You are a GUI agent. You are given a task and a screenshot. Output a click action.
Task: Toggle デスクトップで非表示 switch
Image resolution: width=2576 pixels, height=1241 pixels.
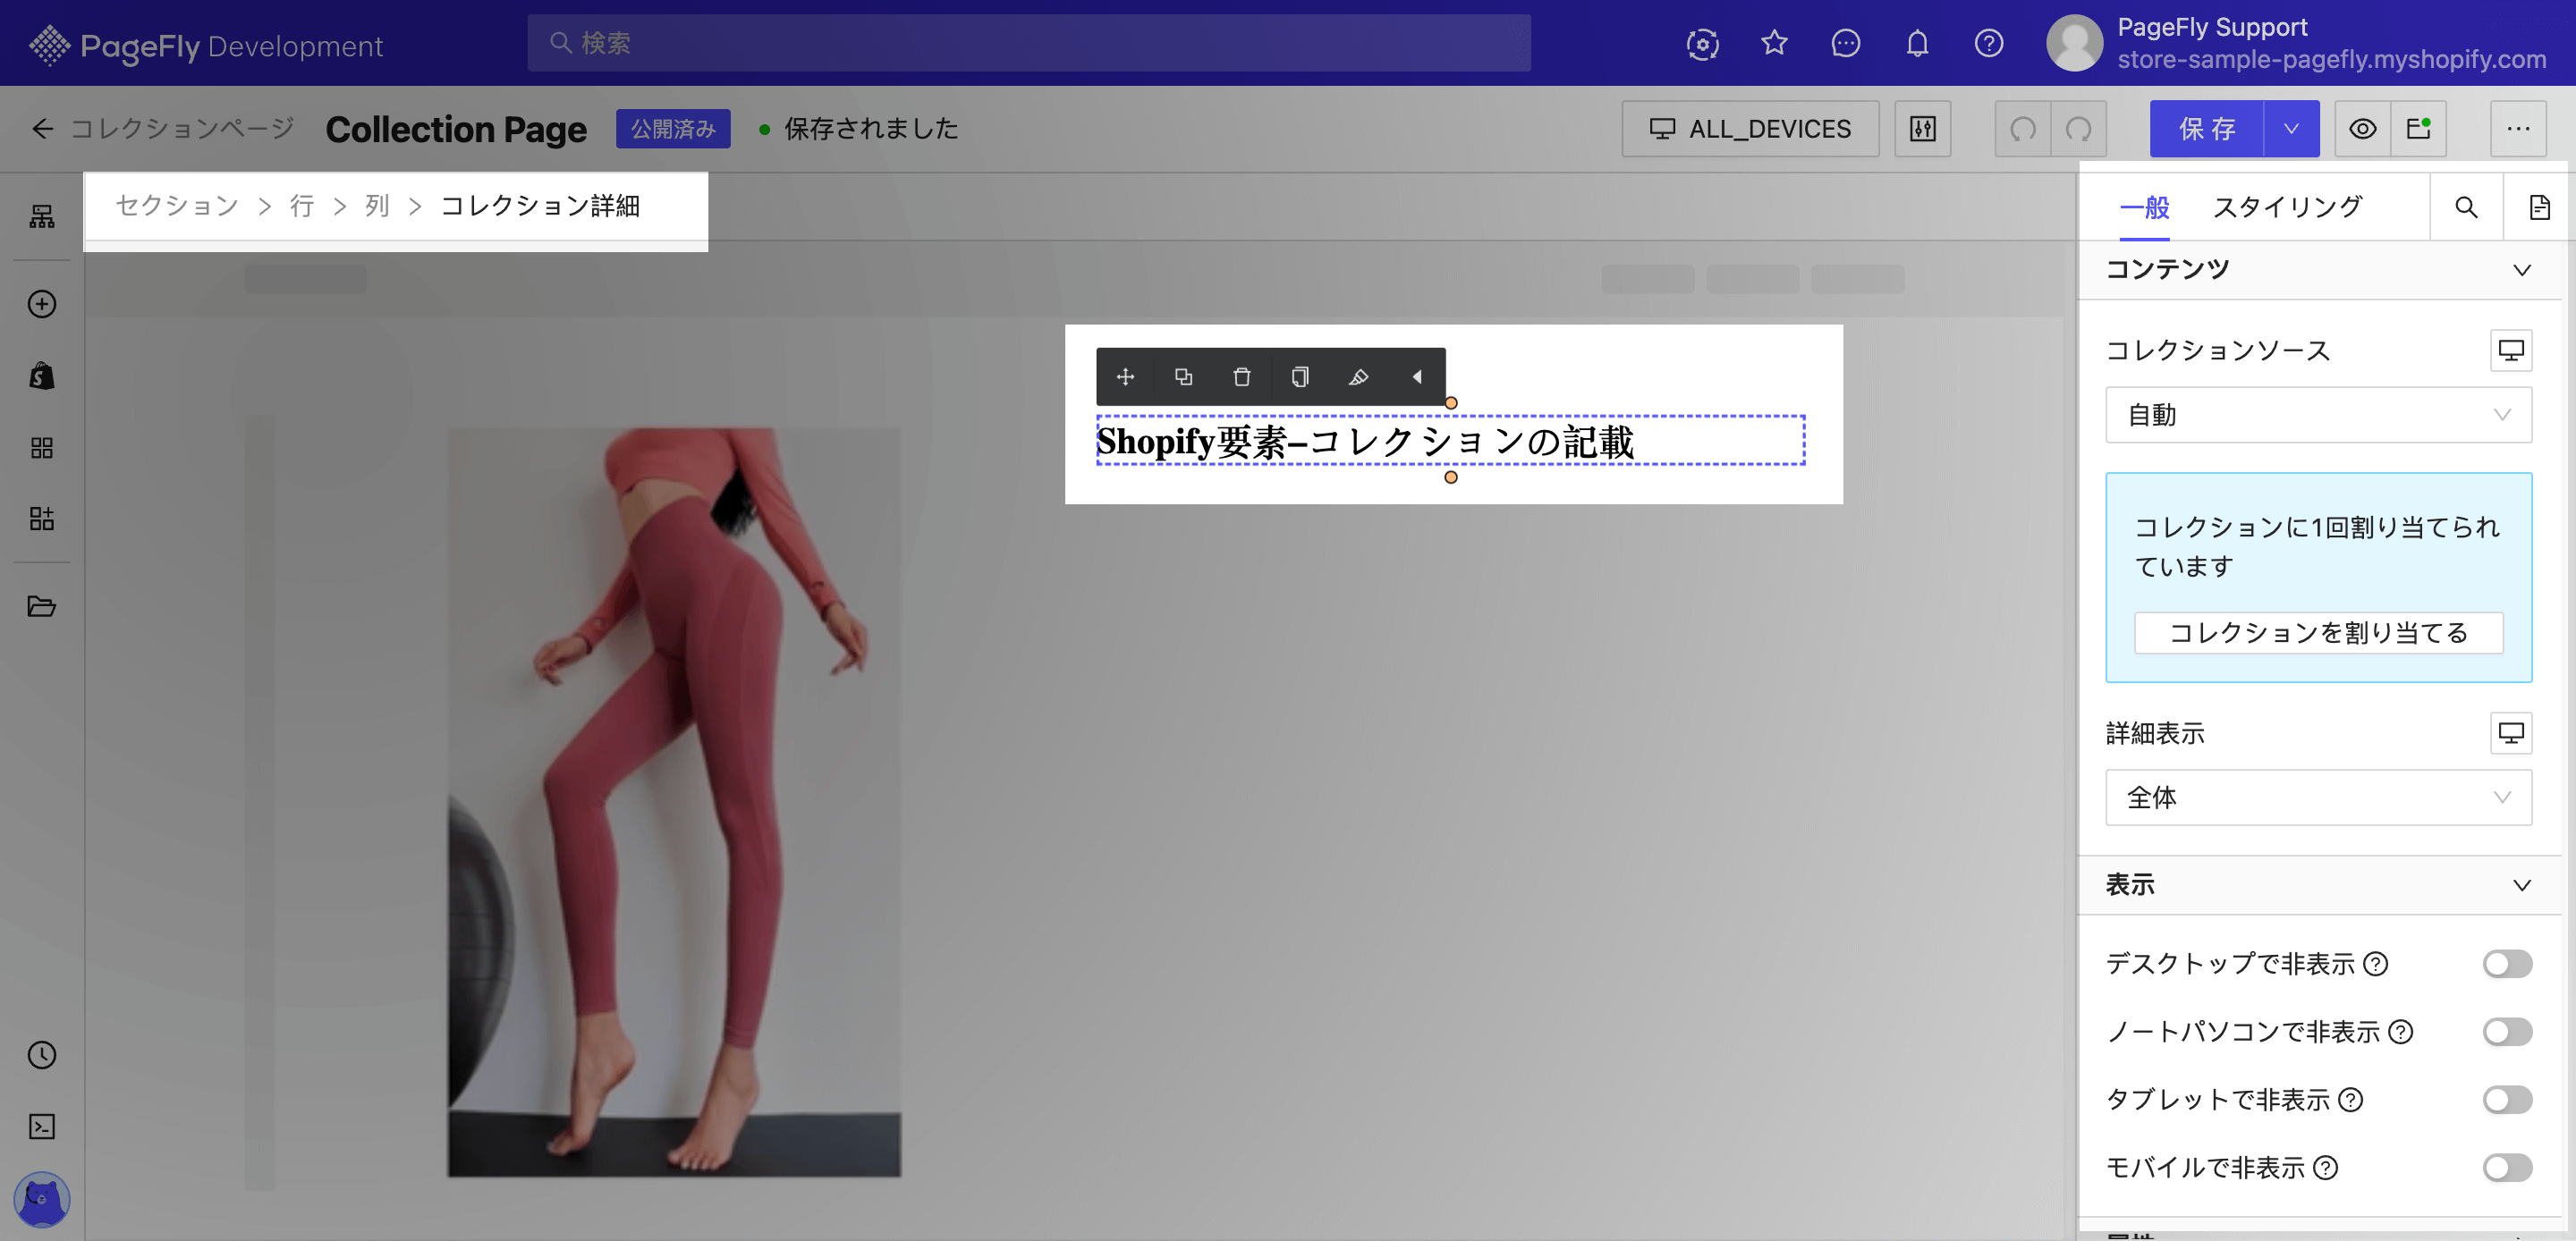[x=2506, y=964]
